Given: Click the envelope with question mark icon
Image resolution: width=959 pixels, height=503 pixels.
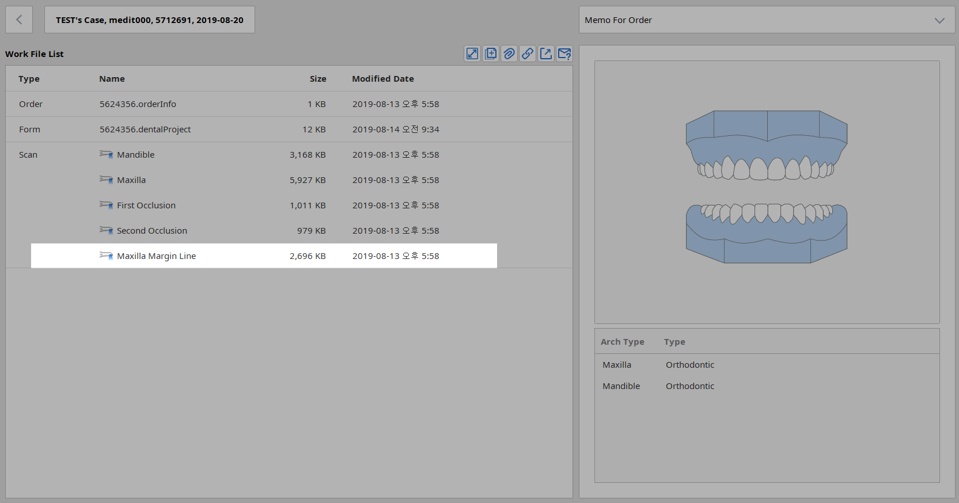Looking at the screenshot, I should tap(564, 54).
